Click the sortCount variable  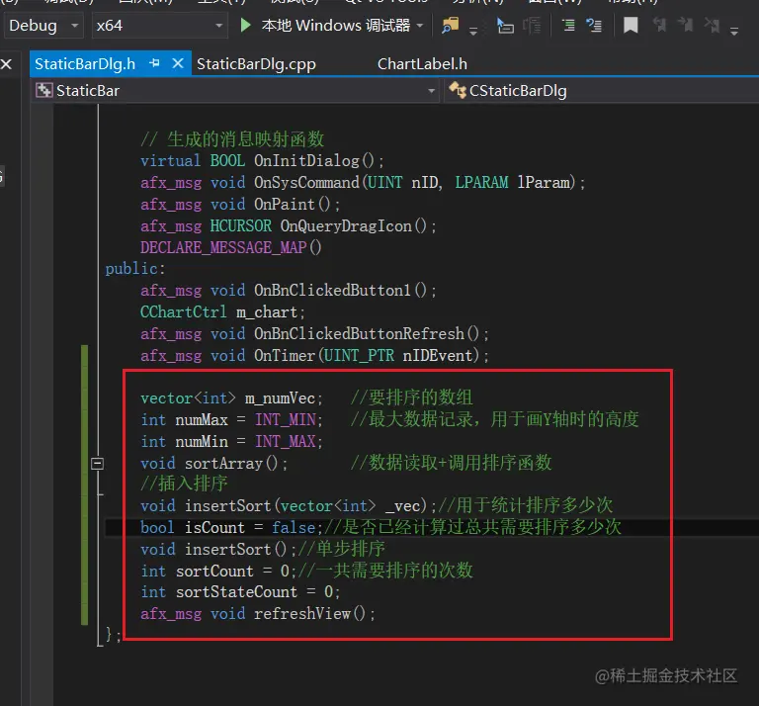(214, 571)
